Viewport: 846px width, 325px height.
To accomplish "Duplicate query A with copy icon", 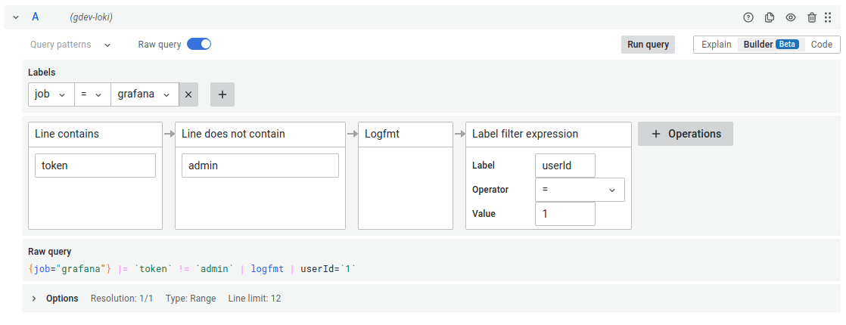I will (x=770, y=17).
